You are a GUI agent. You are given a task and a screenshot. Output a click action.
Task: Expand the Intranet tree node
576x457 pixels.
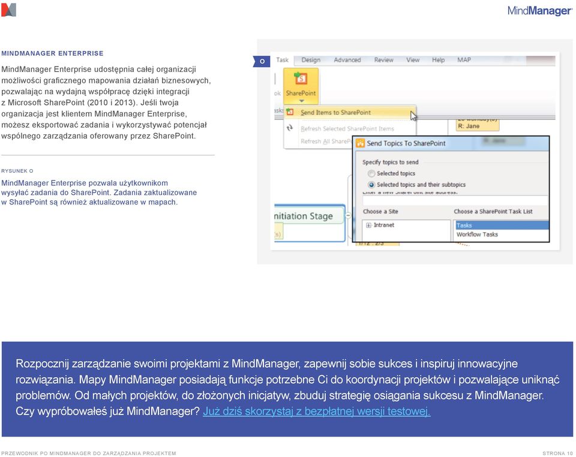pyautogui.click(x=368, y=226)
